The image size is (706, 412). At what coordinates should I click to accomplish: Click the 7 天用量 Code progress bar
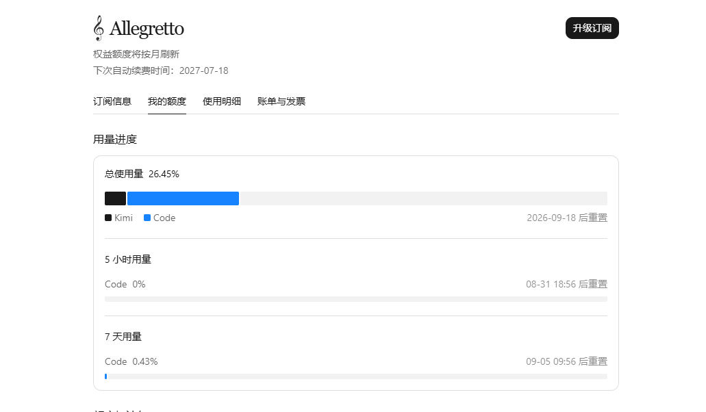356,376
